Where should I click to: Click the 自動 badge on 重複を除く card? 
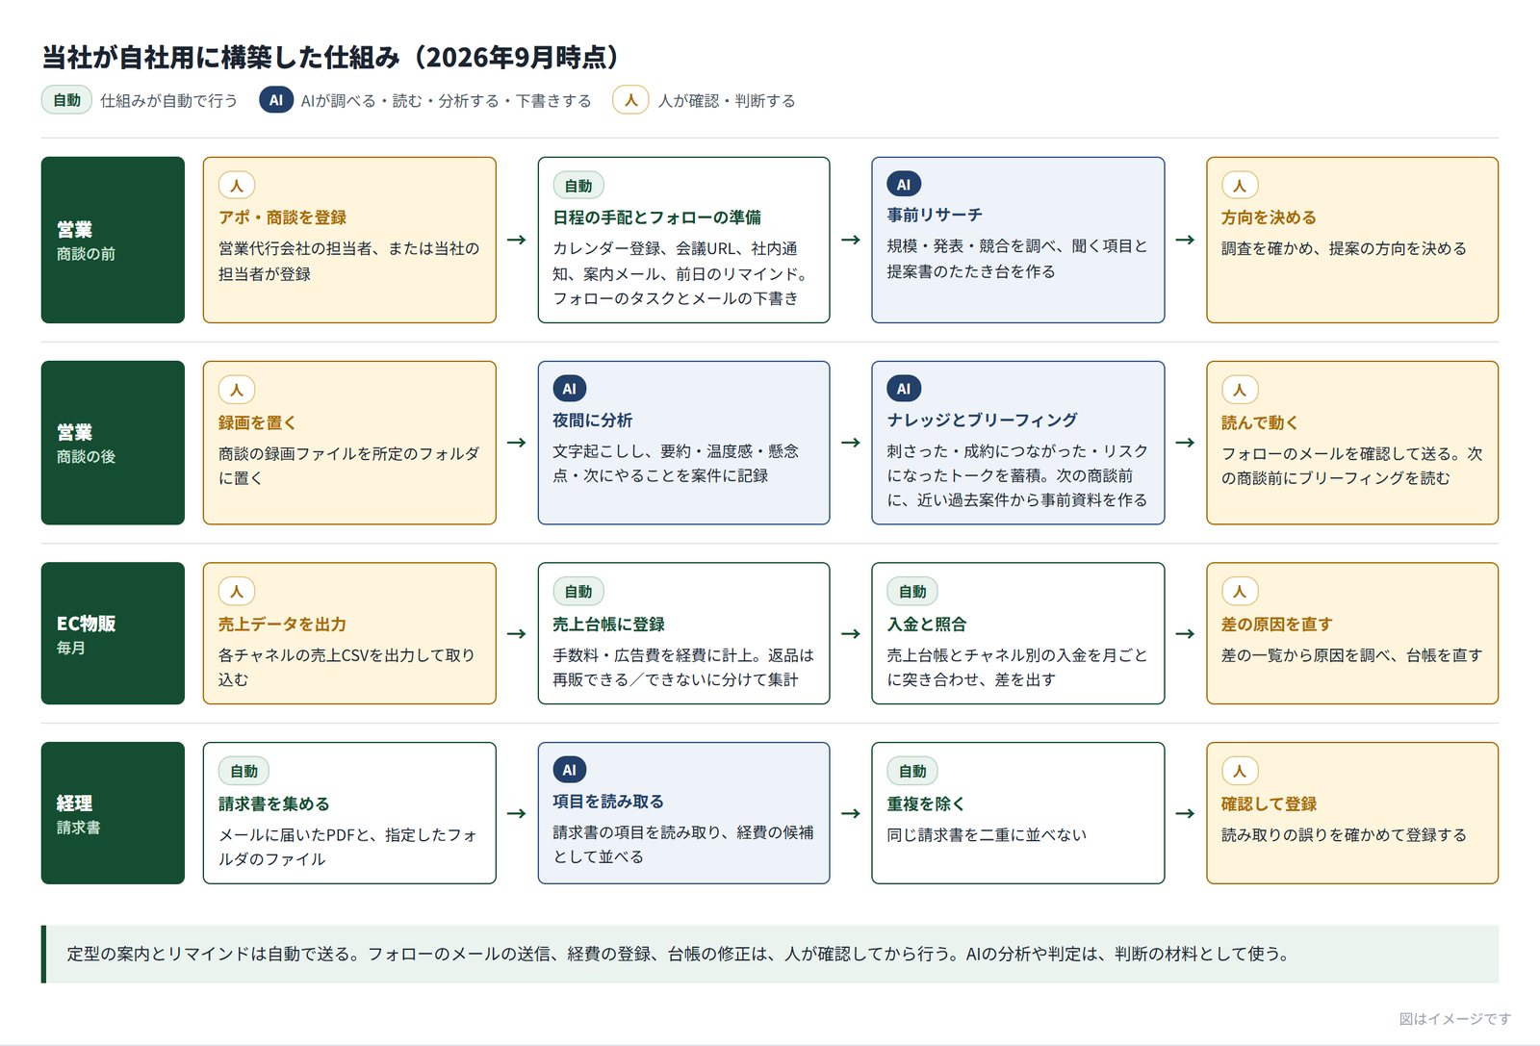912,771
